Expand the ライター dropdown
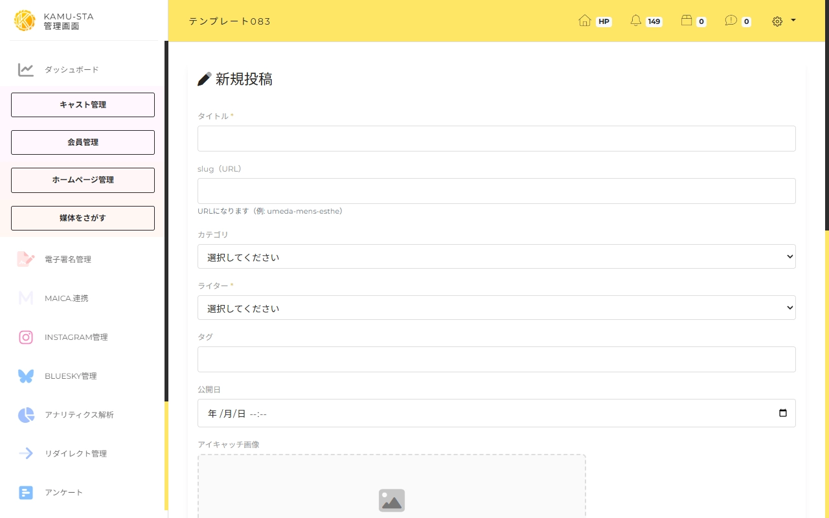 [x=497, y=308]
